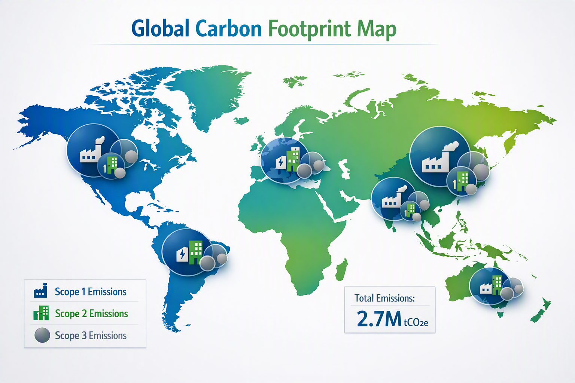Click the "Scope 2 Emissions" legend label
This screenshot has height=383, width=575.
pos(91,313)
